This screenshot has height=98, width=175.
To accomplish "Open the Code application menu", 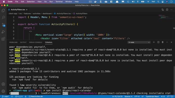I will click(10, 2).
